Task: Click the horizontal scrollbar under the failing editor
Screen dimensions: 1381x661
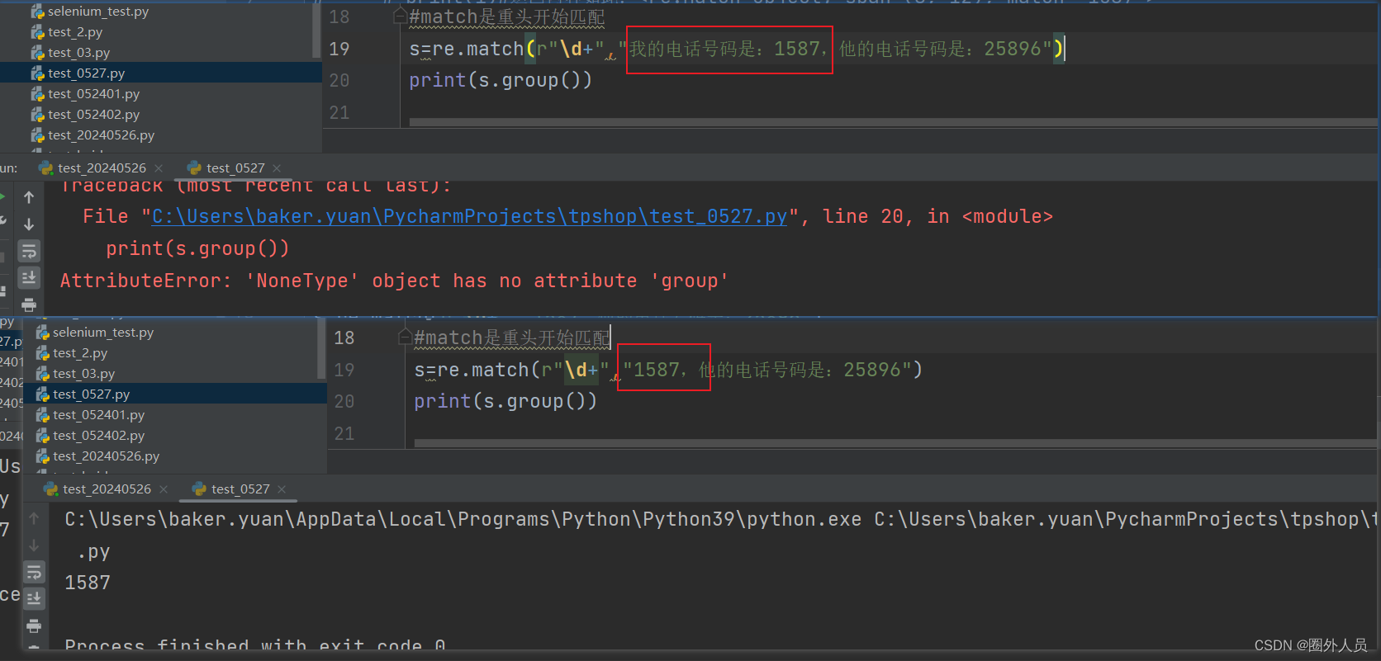Action: pyautogui.click(x=893, y=122)
